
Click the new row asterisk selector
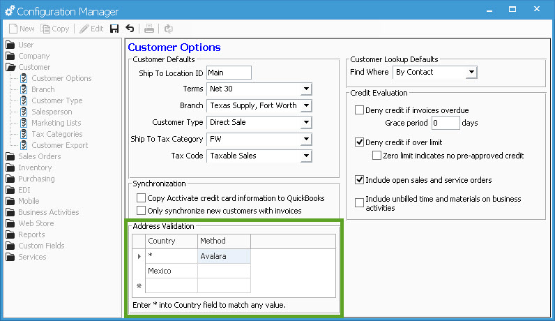(139, 285)
